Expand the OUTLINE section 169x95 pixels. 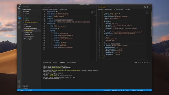pos(26,86)
